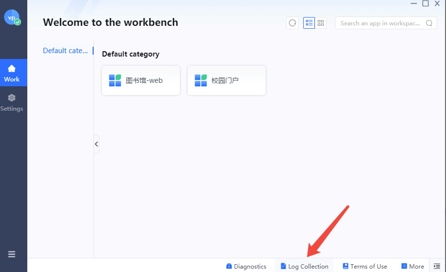The image size is (446, 272).
Task: Open Diagnostics from the bottom bar
Action: click(246, 266)
